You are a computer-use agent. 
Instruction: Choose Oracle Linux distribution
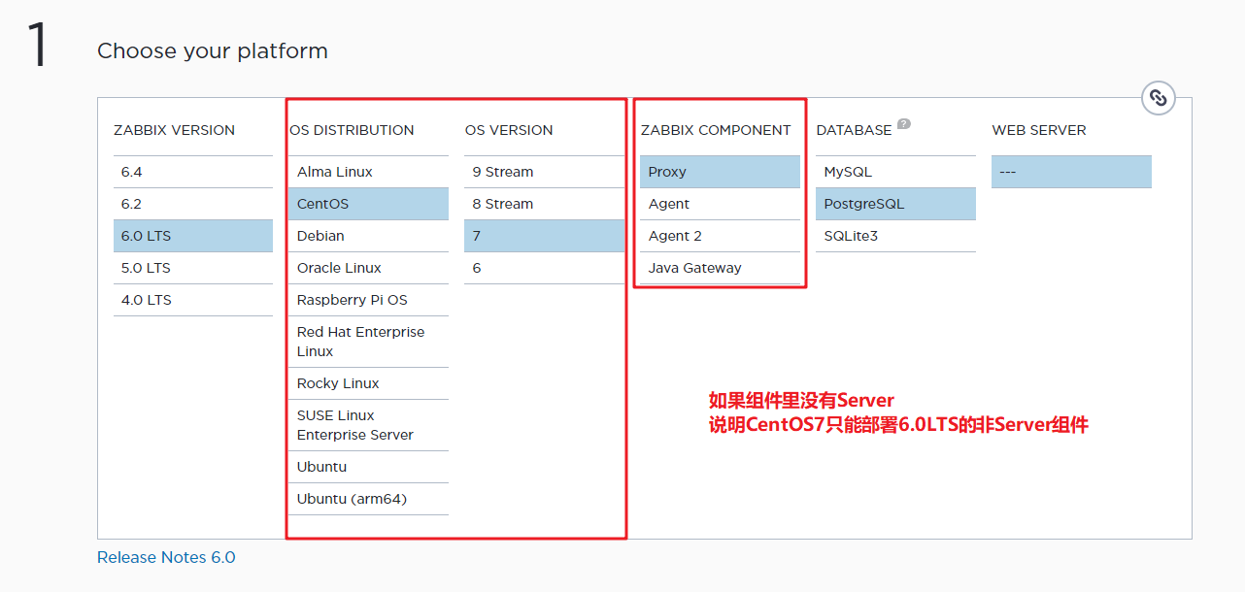click(369, 268)
